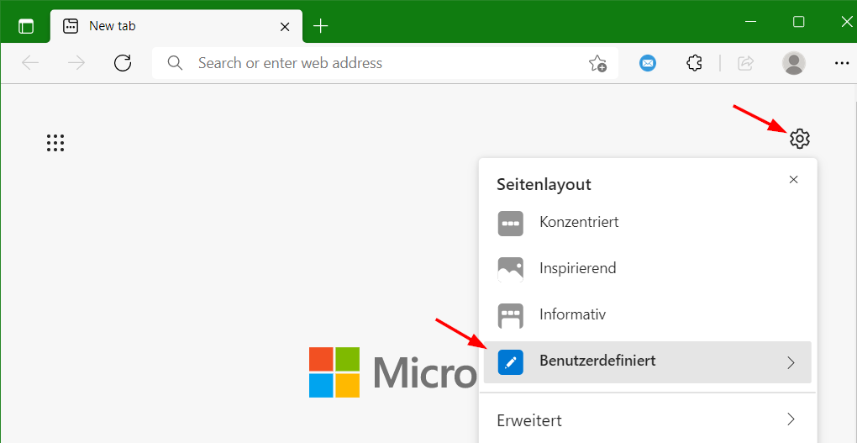Image resolution: width=857 pixels, height=443 pixels.
Task: Click the magnifier icon in address bar
Action: point(175,63)
